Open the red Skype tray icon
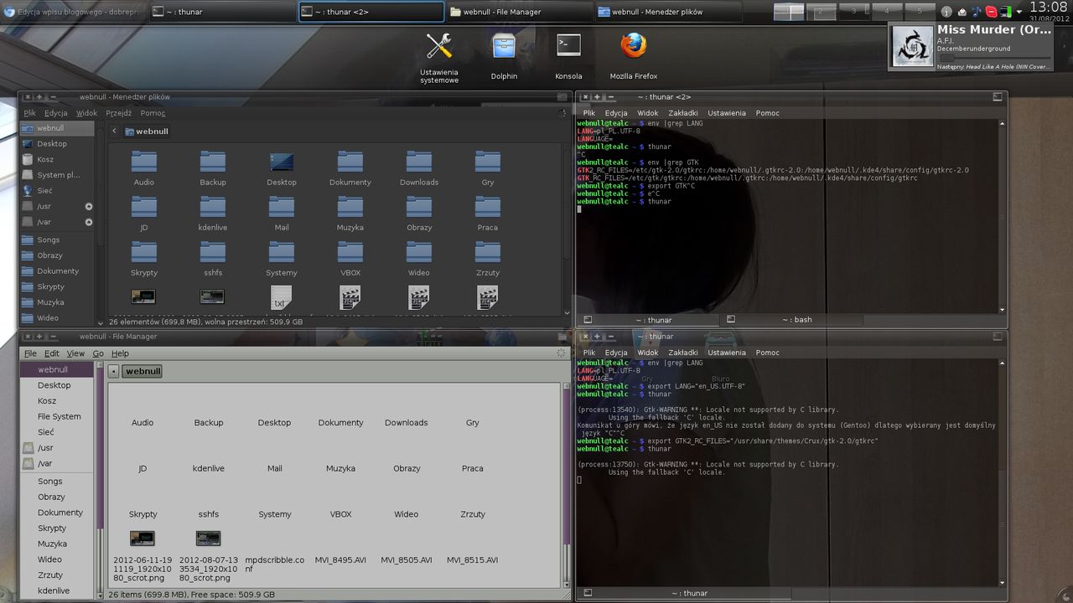Screen dimensions: 1073x603 click(x=992, y=12)
